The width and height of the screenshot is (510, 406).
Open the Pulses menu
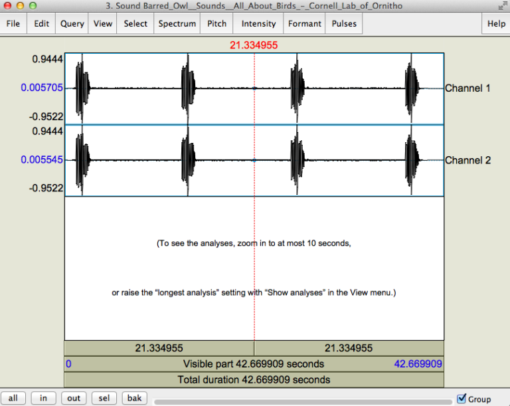coord(344,24)
